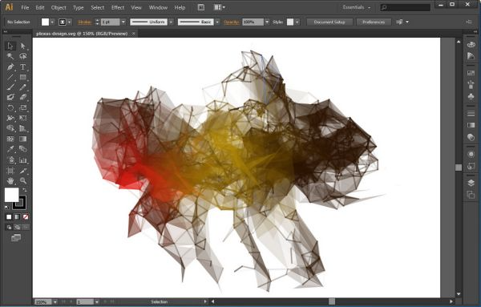
Task: Click the Preferences button
Action: coord(374,22)
